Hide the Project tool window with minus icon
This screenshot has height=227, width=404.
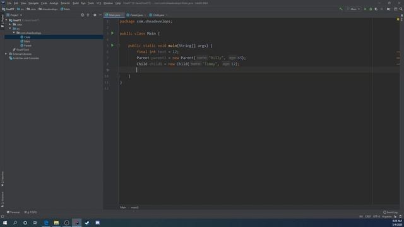pyautogui.click(x=100, y=15)
